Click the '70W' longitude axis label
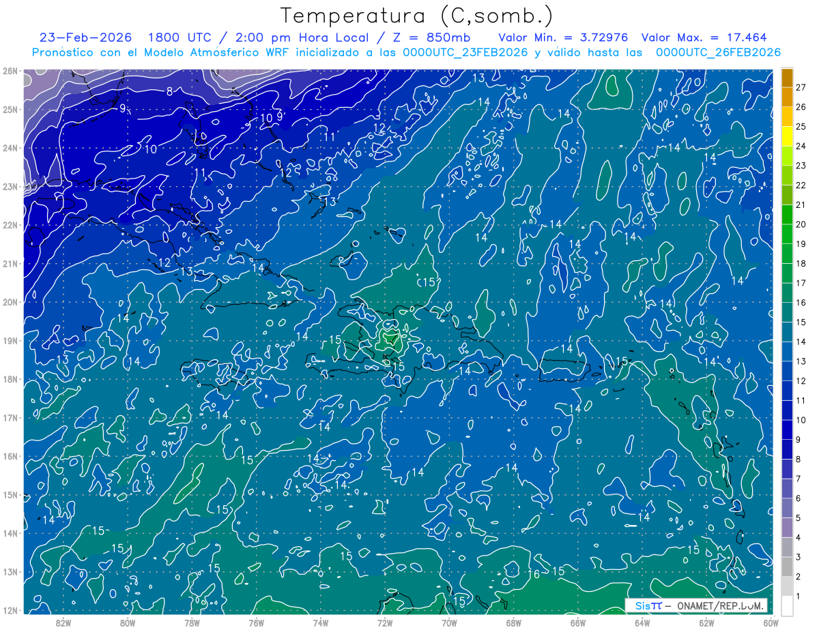The height and width of the screenshot is (632, 819). [449, 622]
